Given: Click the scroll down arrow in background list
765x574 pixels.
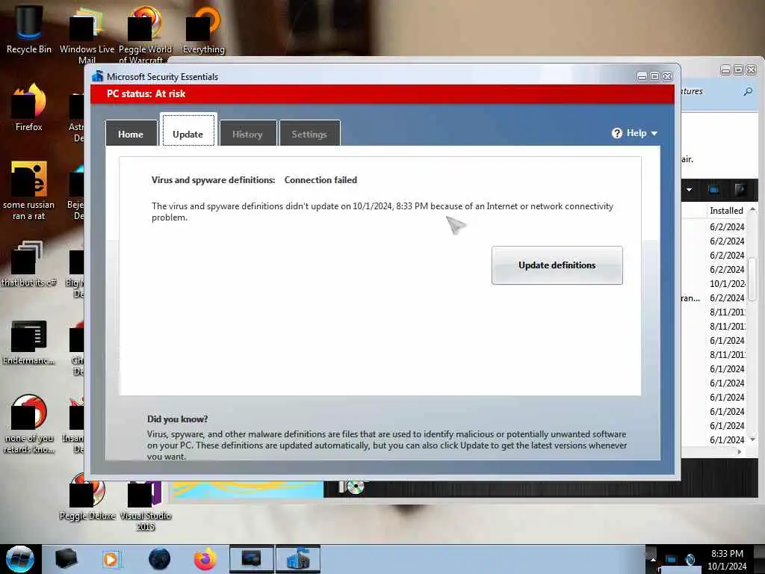Looking at the screenshot, I should (753, 439).
